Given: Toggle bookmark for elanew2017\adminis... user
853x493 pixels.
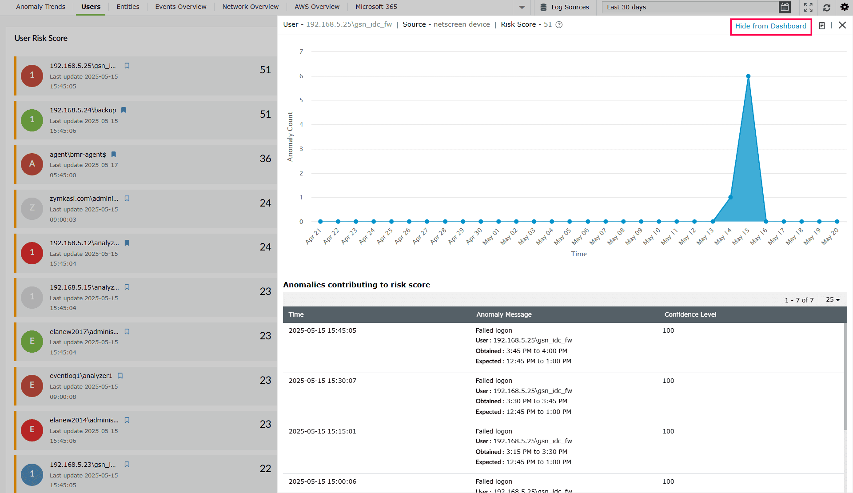Looking at the screenshot, I should 127,332.
